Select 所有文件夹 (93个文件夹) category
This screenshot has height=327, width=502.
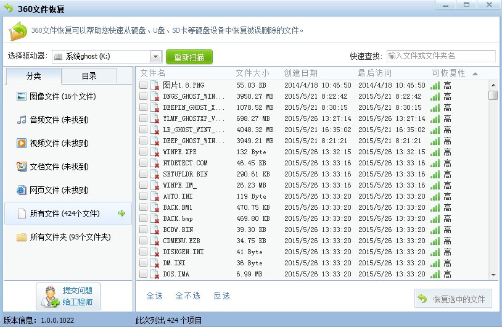pos(68,237)
